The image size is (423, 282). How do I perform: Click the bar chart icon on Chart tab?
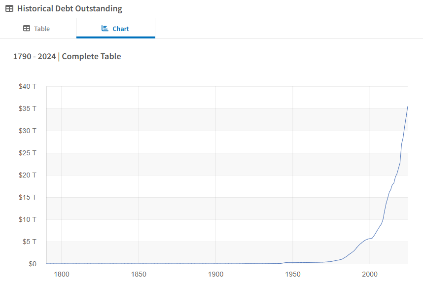105,29
